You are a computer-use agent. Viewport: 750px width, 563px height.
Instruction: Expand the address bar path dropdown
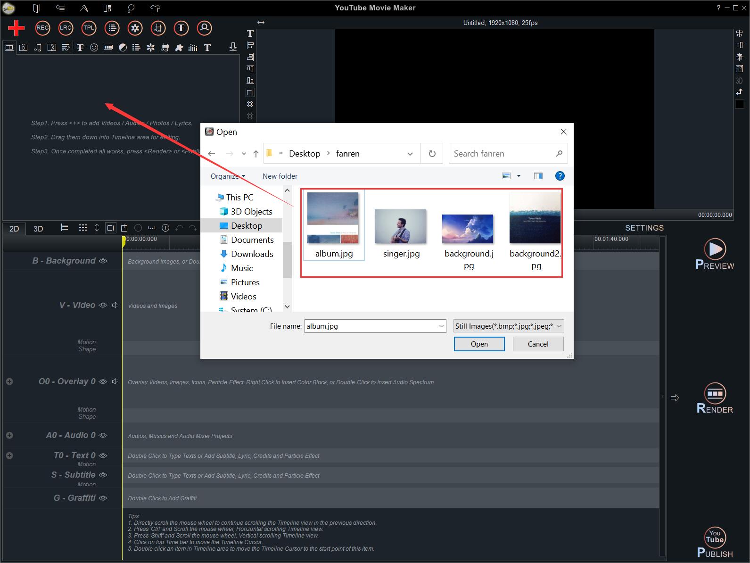pyautogui.click(x=410, y=154)
